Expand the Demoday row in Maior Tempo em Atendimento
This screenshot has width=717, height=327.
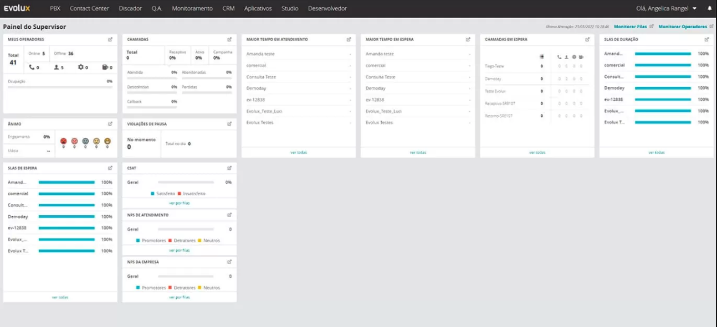click(350, 88)
